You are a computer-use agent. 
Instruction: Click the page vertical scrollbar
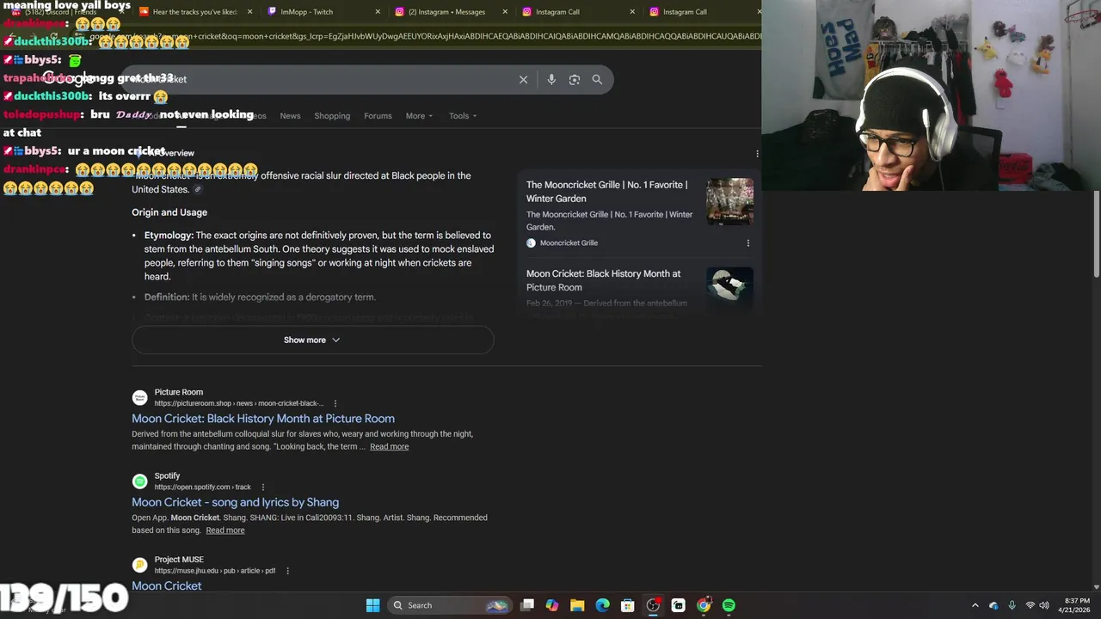pos(1097,235)
